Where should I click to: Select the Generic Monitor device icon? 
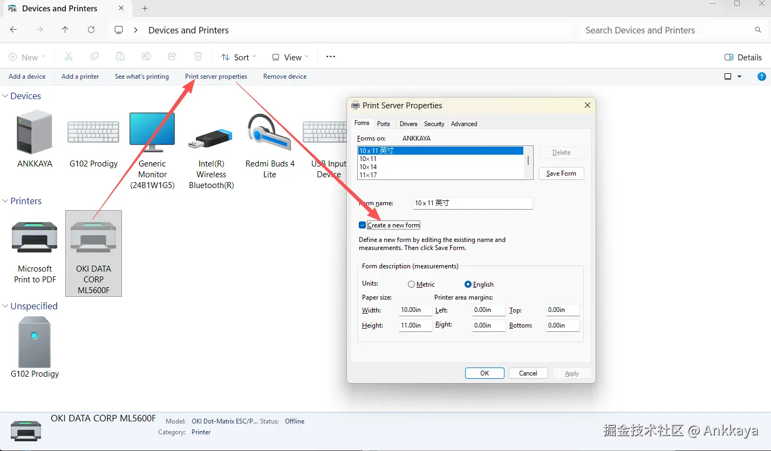point(152,133)
